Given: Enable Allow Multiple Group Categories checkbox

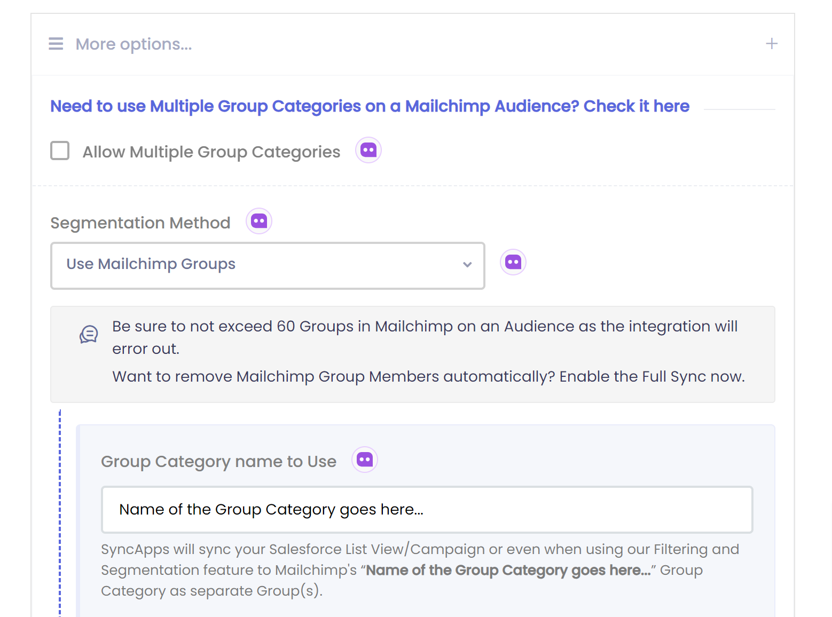Looking at the screenshot, I should tap(60, 151).
